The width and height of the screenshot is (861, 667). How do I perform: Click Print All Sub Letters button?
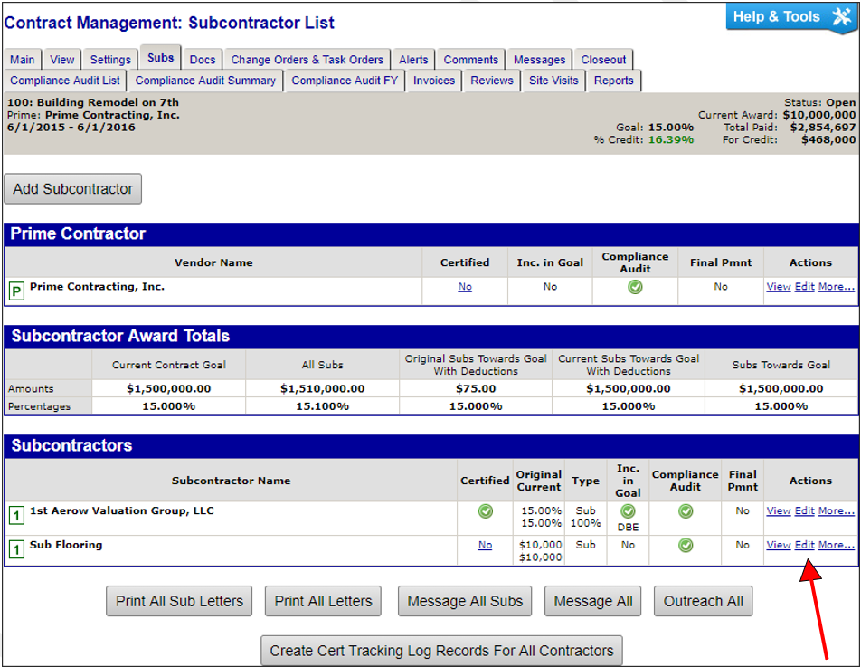pyautogui.click(x=179, y=601)
